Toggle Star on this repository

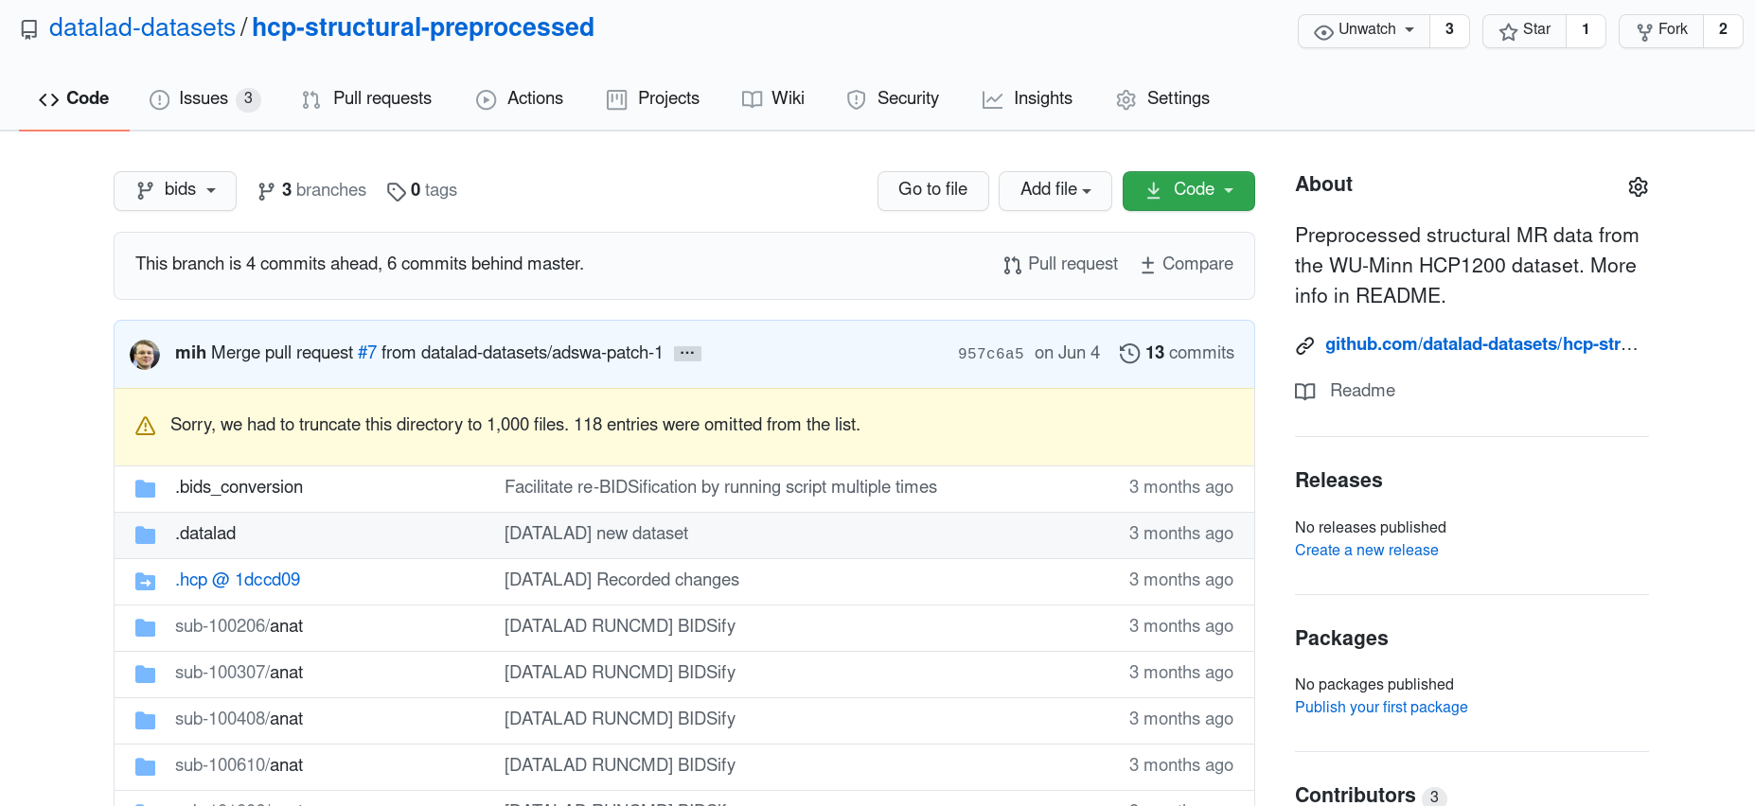[x=1524, y=30]
